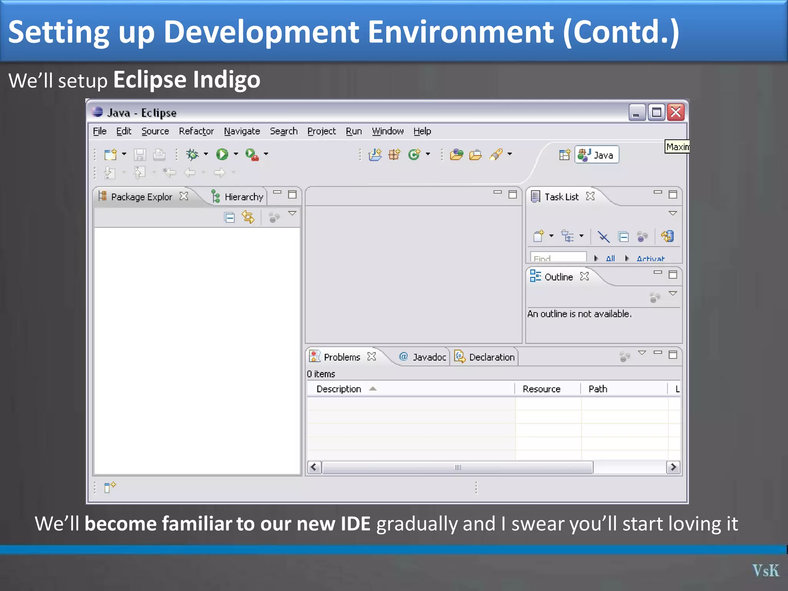Expand the External Tools dropdown arrow
This screenshot has height=591, width=788.
click(x=266, y=154)
